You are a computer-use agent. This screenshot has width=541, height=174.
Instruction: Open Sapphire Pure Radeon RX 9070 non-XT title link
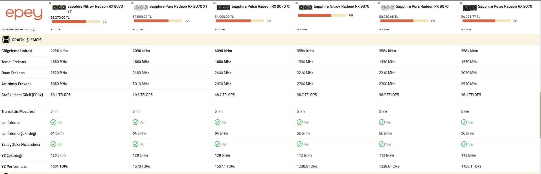[422, 6]
